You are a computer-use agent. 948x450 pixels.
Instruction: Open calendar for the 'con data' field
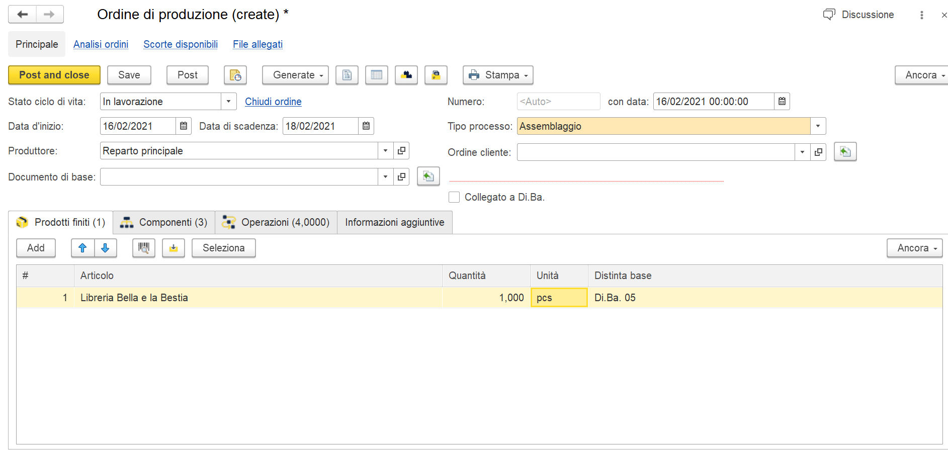click(782, 102)
